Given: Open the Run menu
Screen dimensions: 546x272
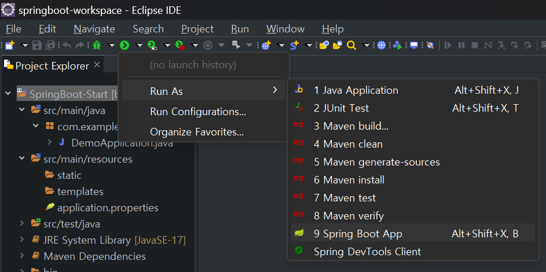Looking at the screenshot, I should (x=240, y=29).
